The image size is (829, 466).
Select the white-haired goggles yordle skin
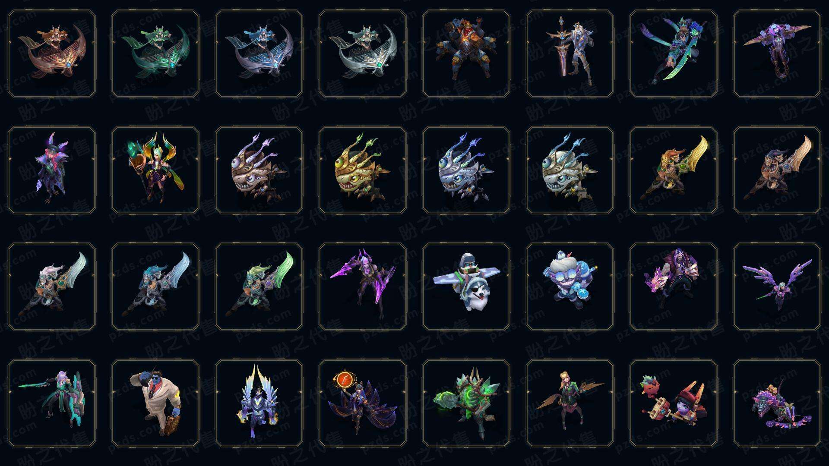(570, 287)
